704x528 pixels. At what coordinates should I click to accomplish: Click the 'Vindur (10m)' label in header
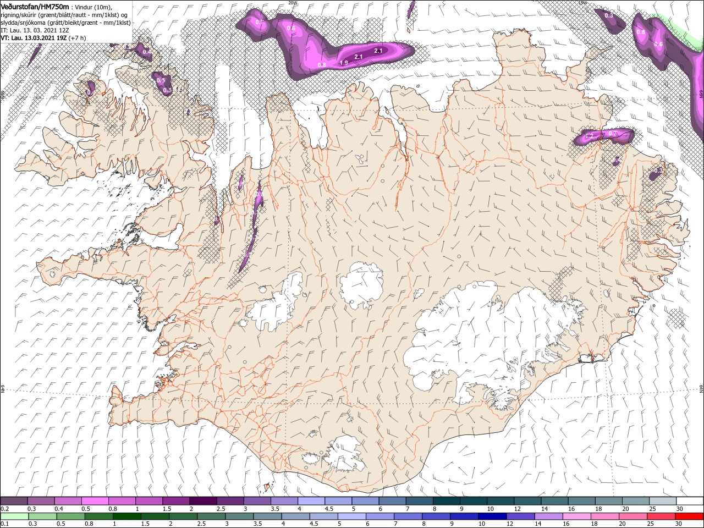pos(93,7)
